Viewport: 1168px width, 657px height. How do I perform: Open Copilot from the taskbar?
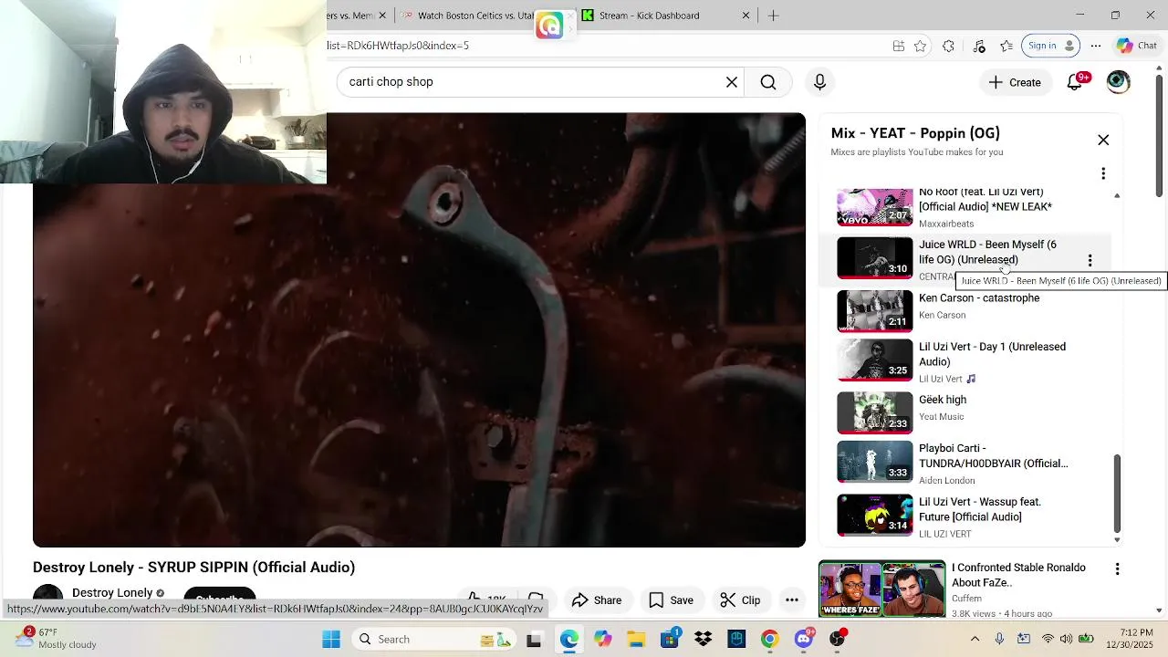tap(603, 639)
